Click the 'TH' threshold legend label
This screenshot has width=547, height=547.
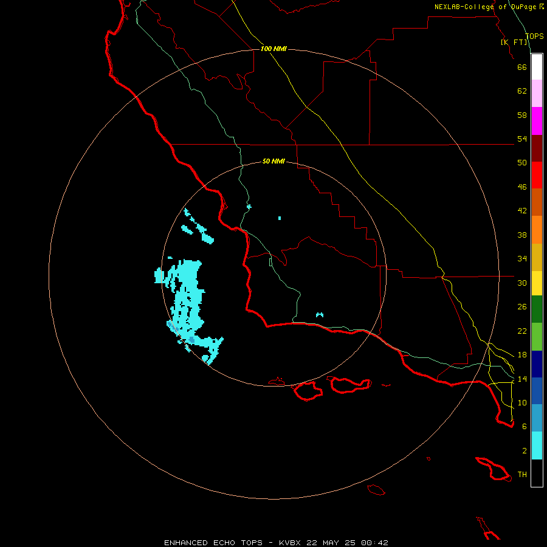point(522,475)
